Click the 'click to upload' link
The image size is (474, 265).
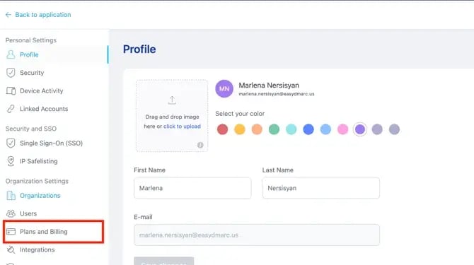182,126
